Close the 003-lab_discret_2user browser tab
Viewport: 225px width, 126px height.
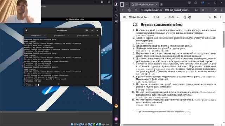click(156, 5)
